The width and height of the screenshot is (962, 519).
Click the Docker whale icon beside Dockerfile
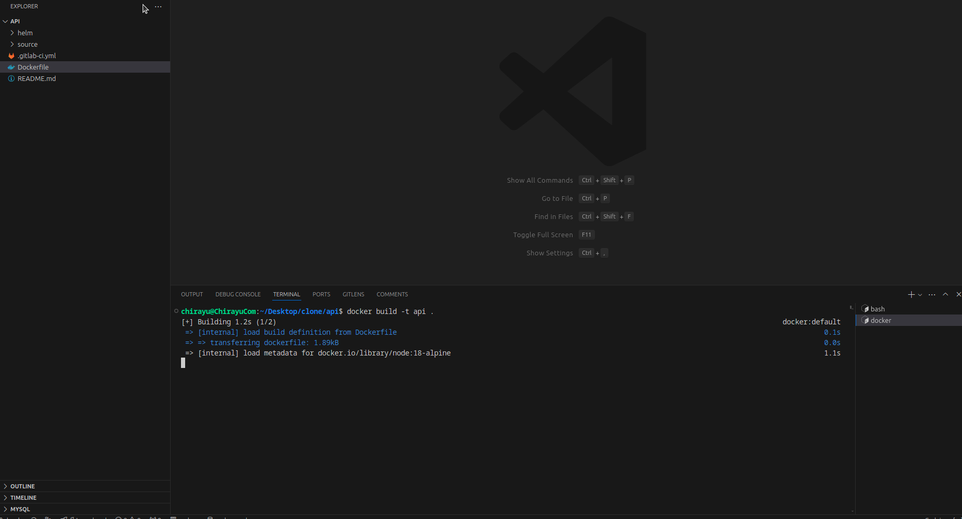coord(11,67)
